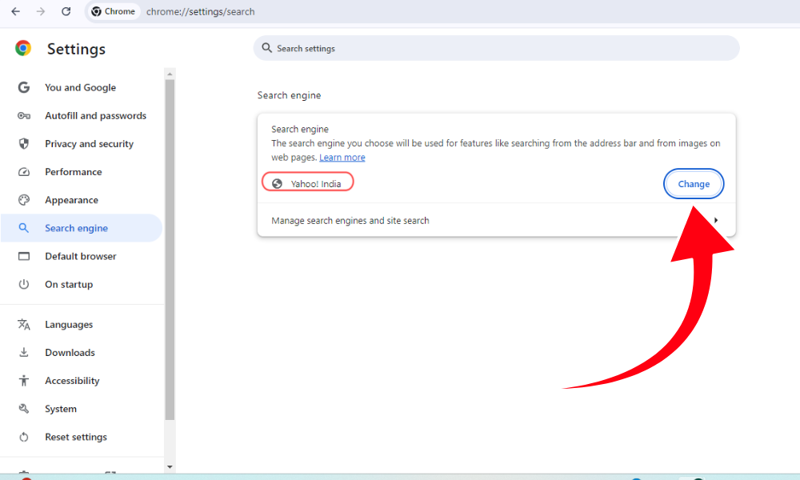Click the Search engine section heading
The height and width of the screenshot is (480, 800).
[290, 95]
